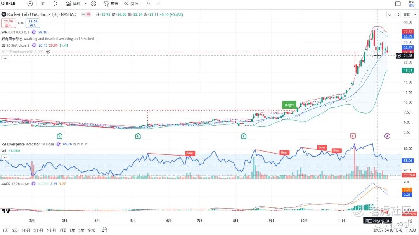419x235 pixels.
Task: Click the Bear label near June
Action: pos(190,153)
